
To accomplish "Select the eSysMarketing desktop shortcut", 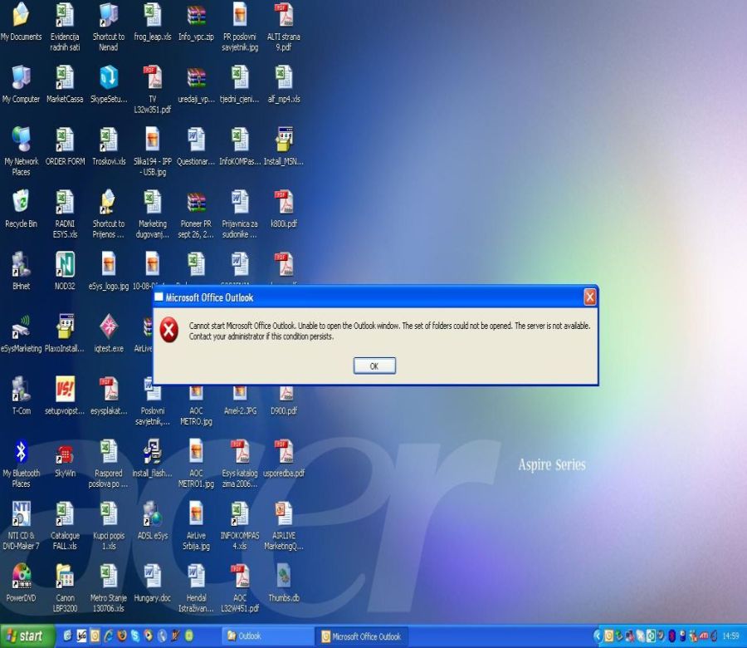I will pos(21,333).
